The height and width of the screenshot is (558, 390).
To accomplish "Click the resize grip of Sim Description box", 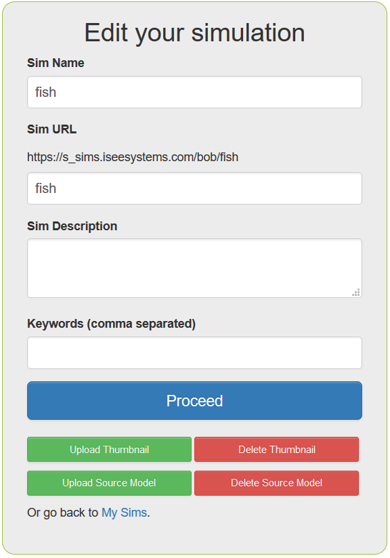I will pyautogui.click(x=356, y=293).
